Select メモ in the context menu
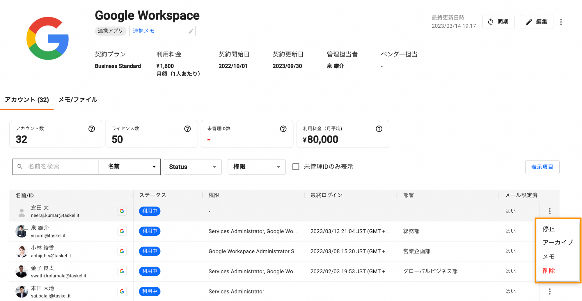 (x=558, y=257)
